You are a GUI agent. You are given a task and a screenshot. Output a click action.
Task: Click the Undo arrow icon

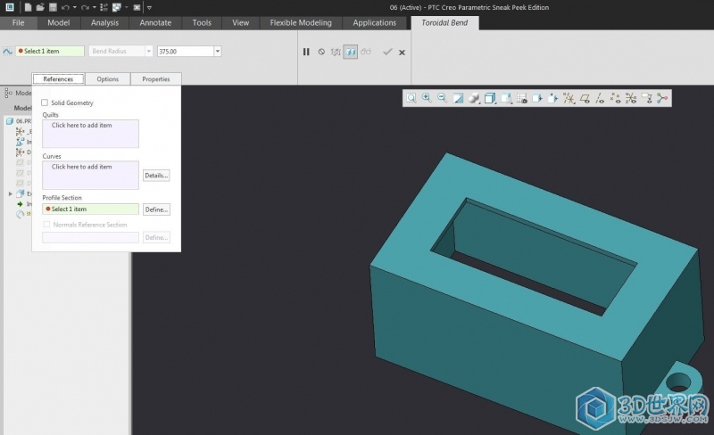[x=65, y=7]
